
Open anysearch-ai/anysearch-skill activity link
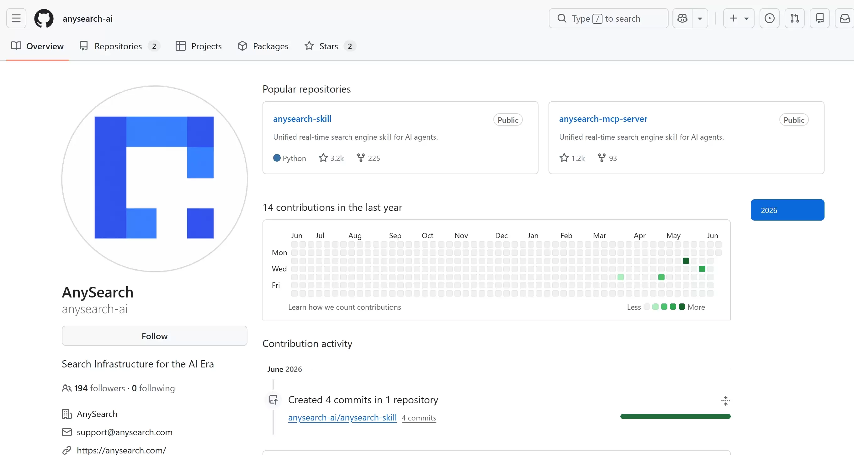pos(342,418)
